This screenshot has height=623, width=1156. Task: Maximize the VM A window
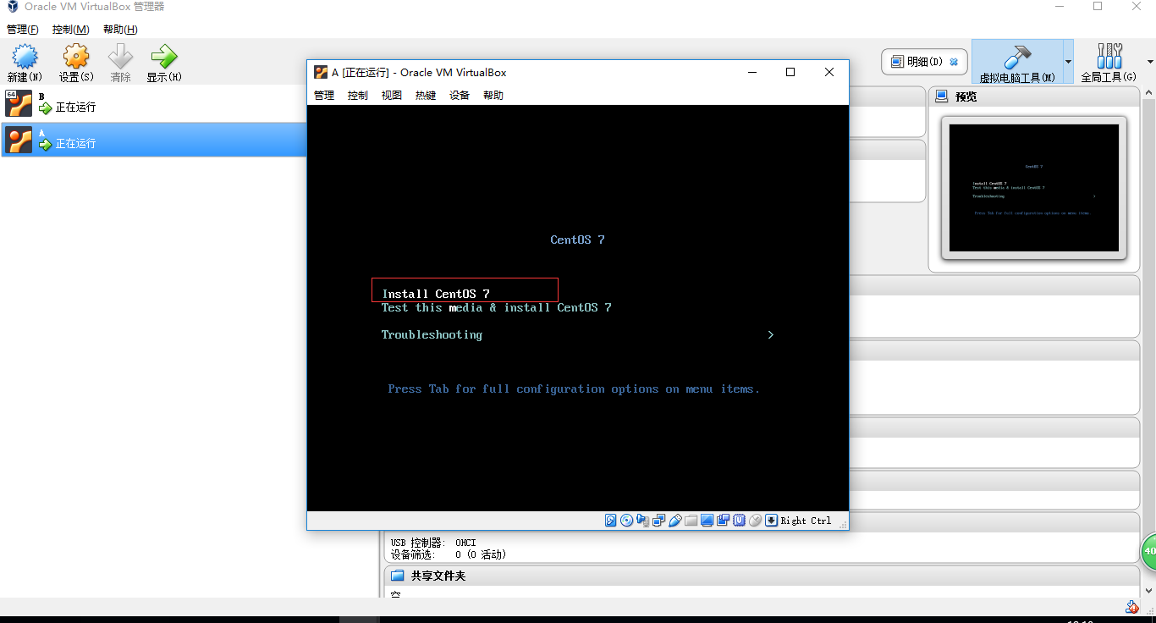click(x=790, y=72)
